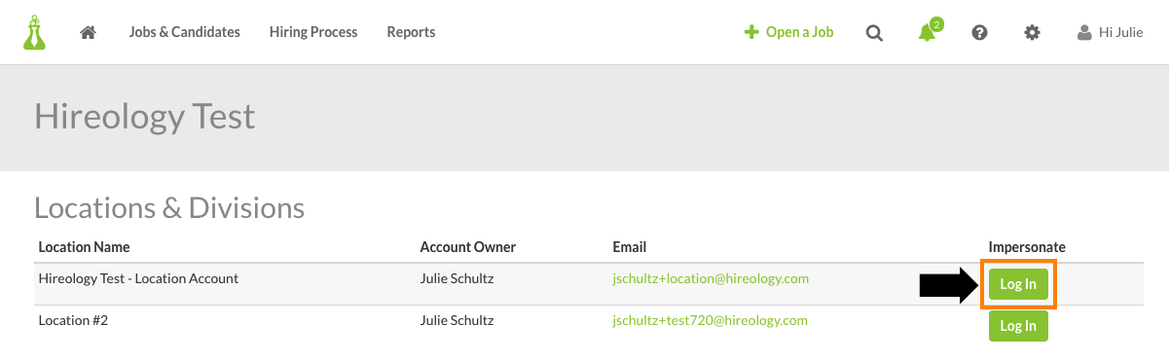
Task: Open the Reports menu
Action: point(411,32)
